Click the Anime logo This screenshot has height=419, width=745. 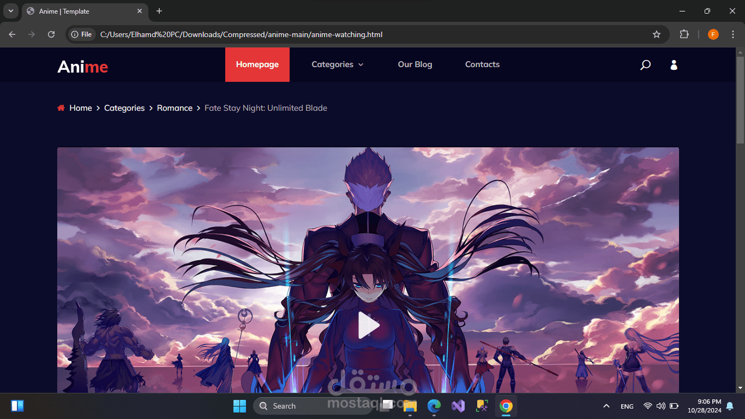83,67
